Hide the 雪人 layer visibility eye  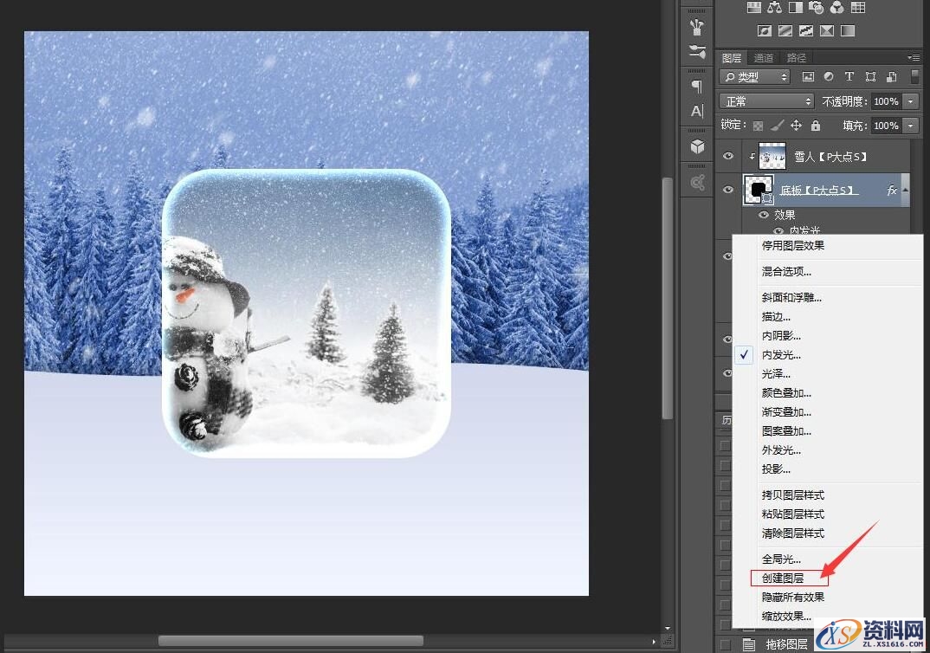(x=727, y=156)
